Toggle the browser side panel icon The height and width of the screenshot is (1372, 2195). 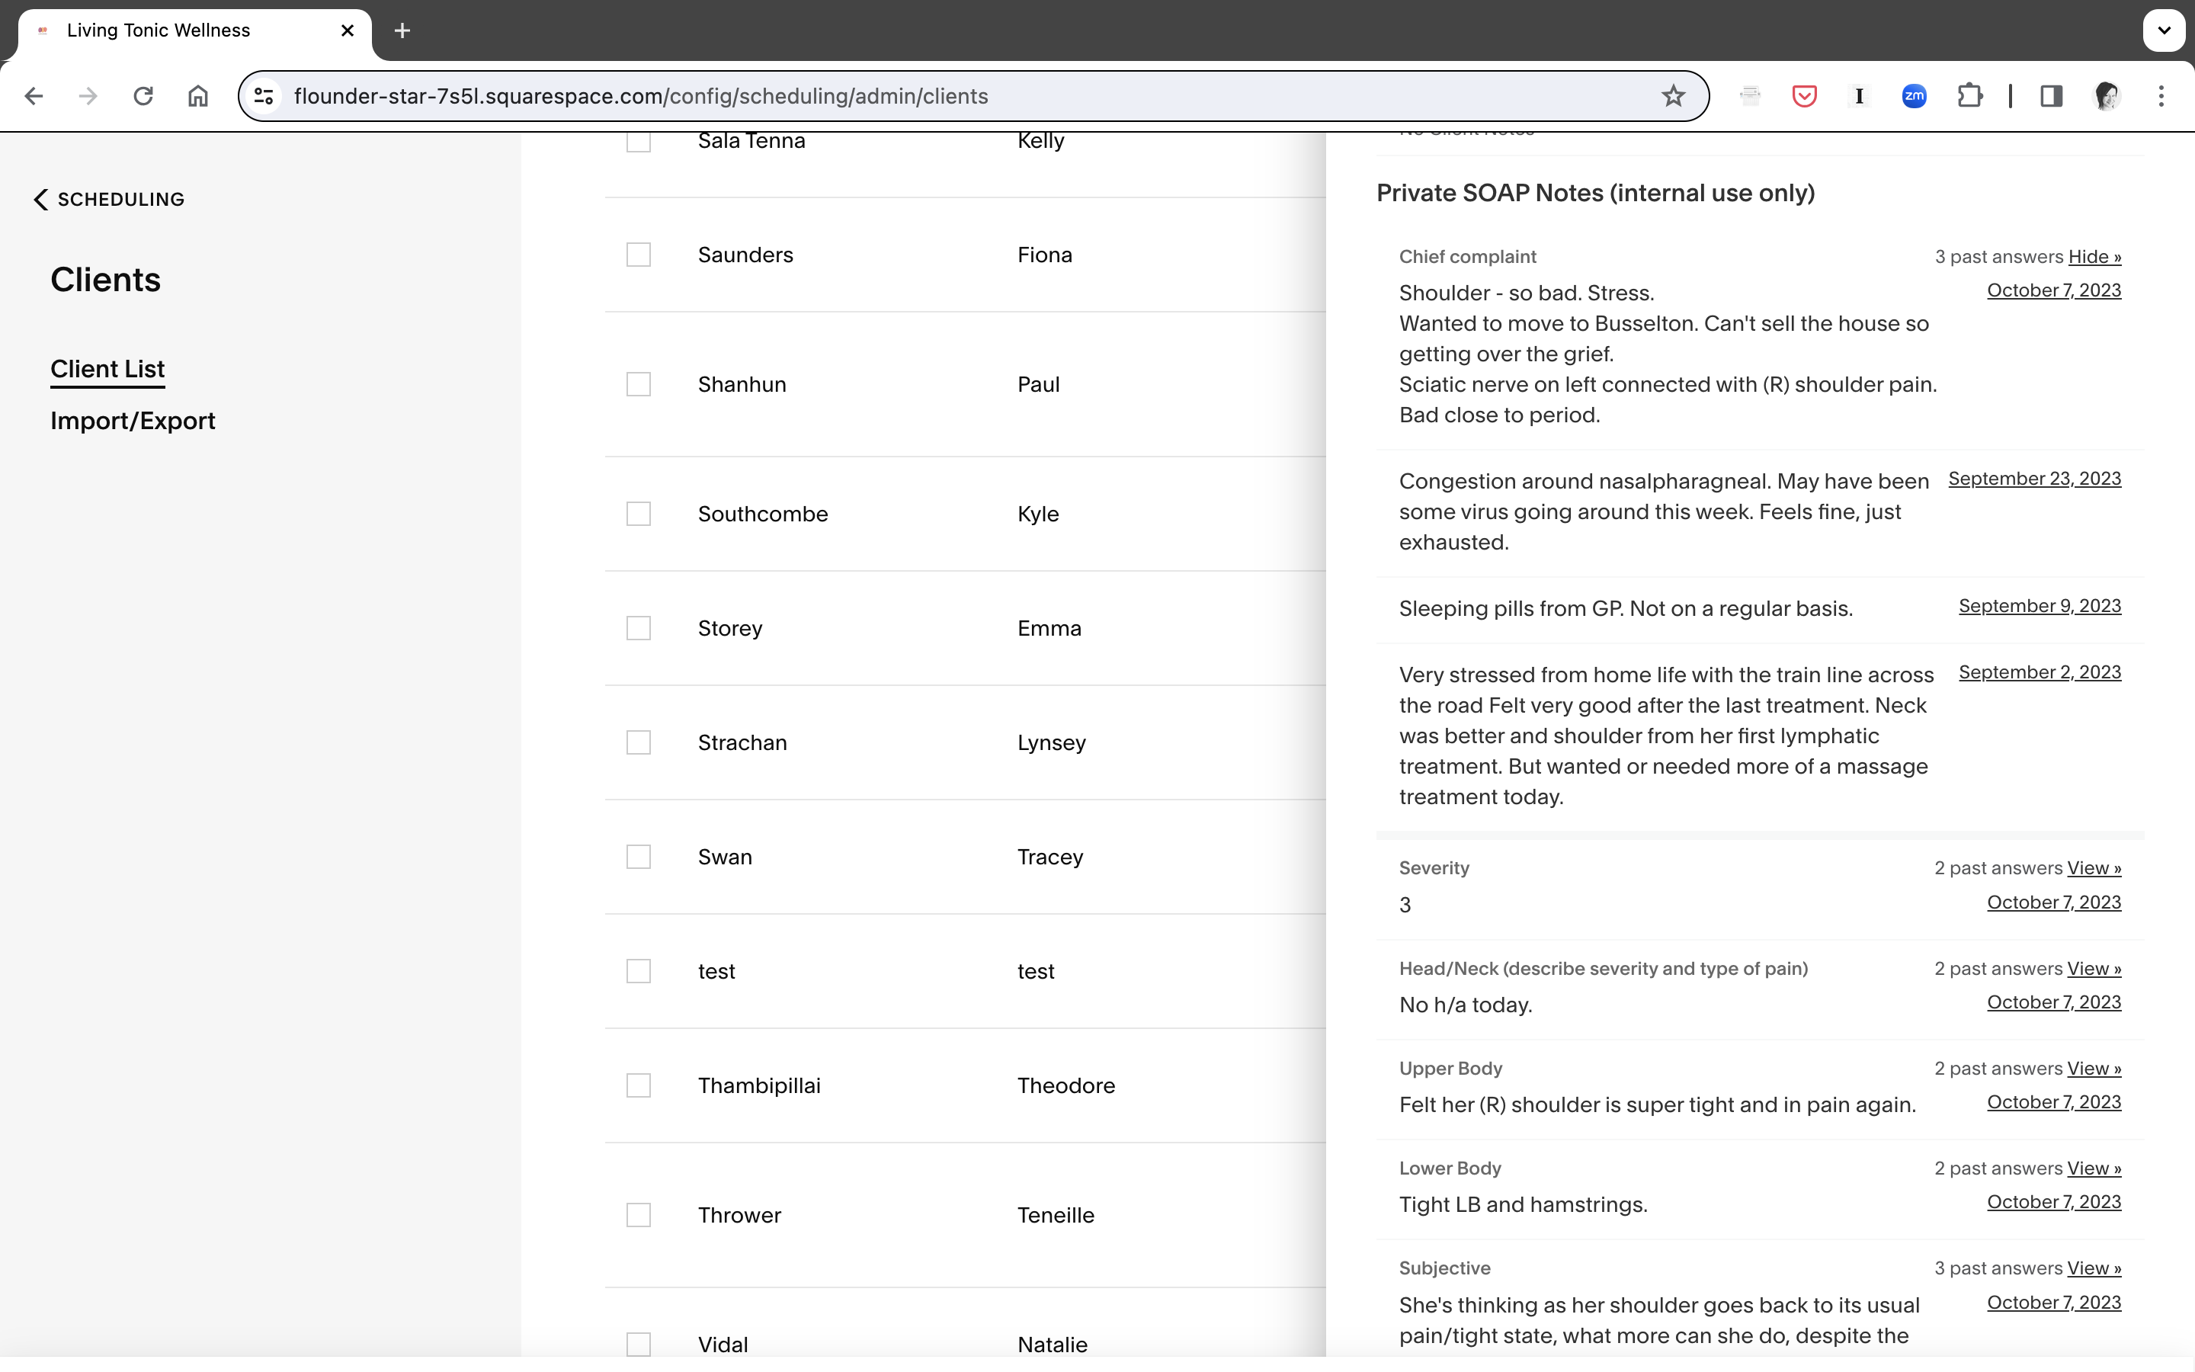(x=2051, y=96)
